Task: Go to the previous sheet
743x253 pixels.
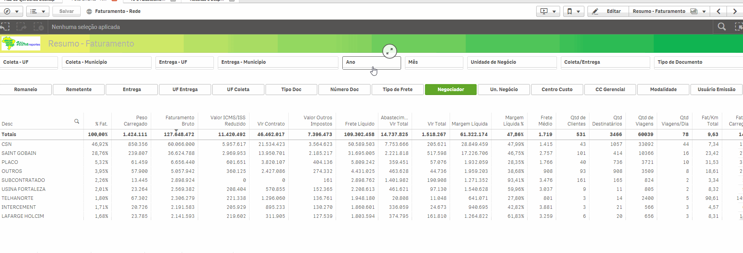Action: [x=719, y=11]
